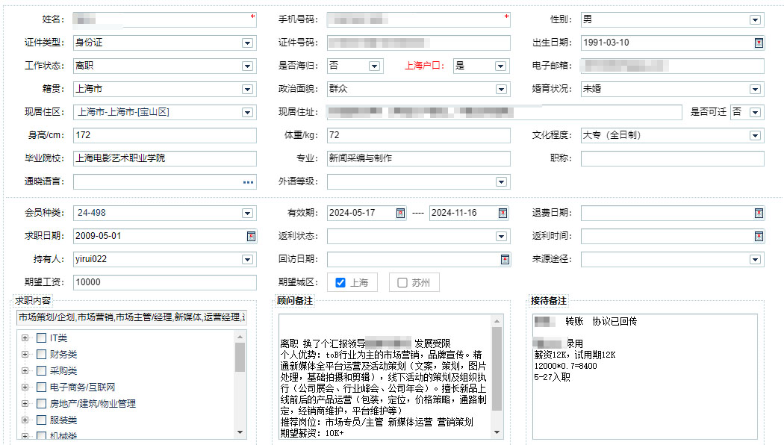This screenshot has width=784, height=445.
Task: Click the 顾问备注 scroll-up arrow
Action: tap(497, 320)
